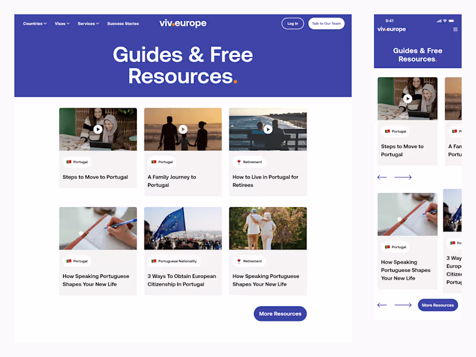476x357 pixels.
Task: Play the video in the mobile Steps to Move card
Action: click(x=408, y=99)
